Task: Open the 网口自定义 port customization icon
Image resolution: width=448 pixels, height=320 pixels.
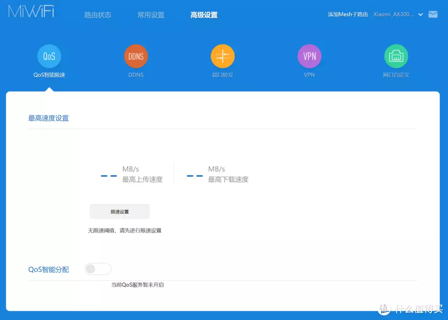Action: click(396, 56)
